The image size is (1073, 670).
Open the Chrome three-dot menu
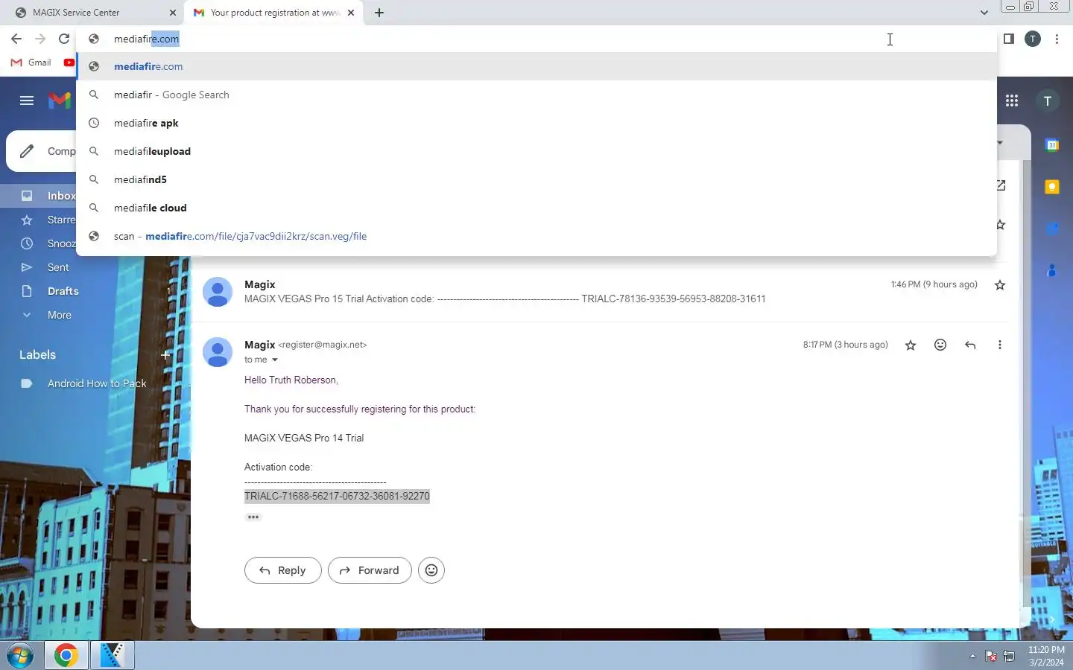click(x=1057, y=39)
